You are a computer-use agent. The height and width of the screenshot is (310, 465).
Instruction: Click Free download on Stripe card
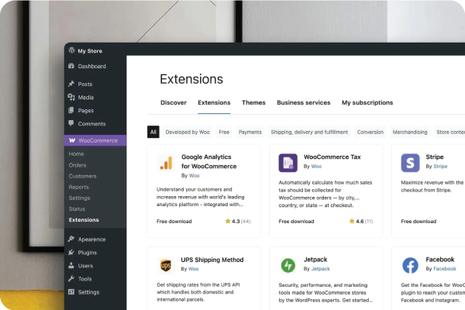(418, 222)
